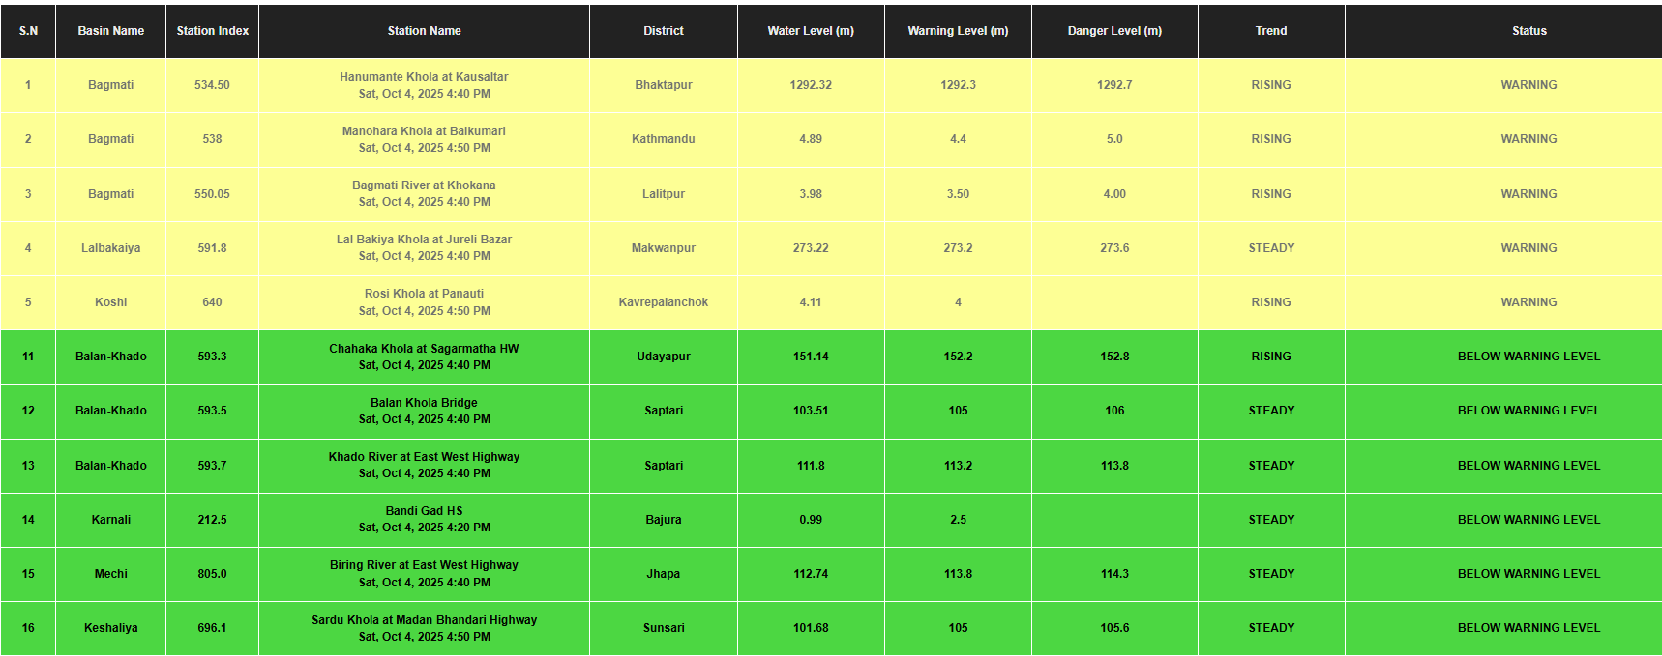Click the Warning Level (m) header

(958, 31)
